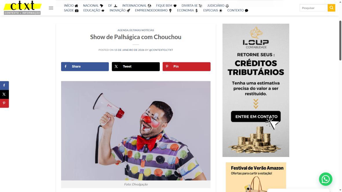
Task: Share via floating X sidebar icon
Action: pos(4,94)
